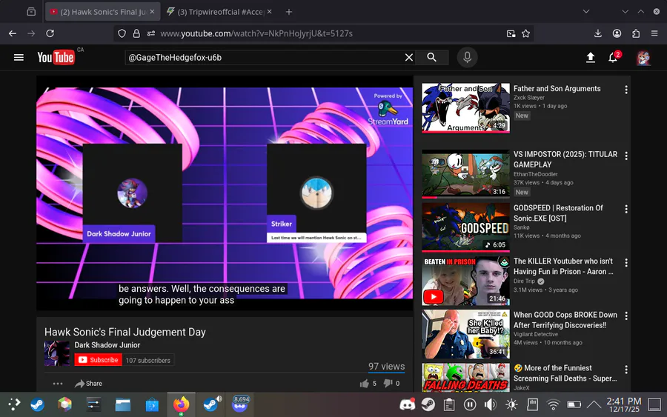Start voice search with microphone icon
Viewport: 667px width, 417px height.
[x=467, y=57]
